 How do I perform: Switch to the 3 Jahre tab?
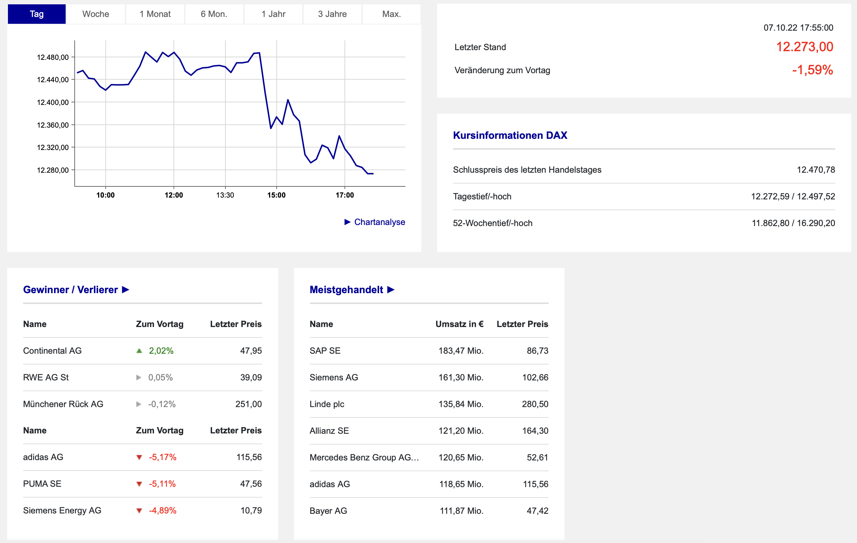pos(332,14)
